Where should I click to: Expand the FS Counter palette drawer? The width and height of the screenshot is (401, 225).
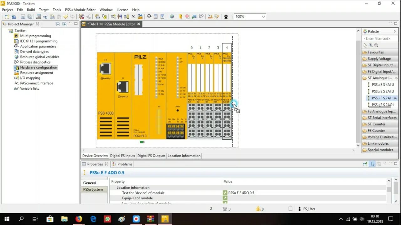[x=380, y=131]
